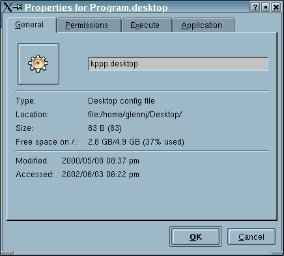Click the 'Desktop config file' type value

tap(121, 101)
